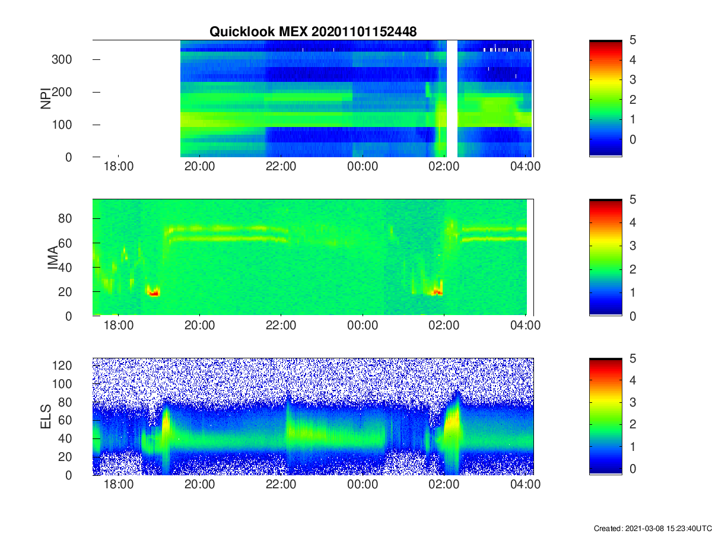
Task: Click the red hotspot near 19:00 in IMA plot
Action: 154,292
